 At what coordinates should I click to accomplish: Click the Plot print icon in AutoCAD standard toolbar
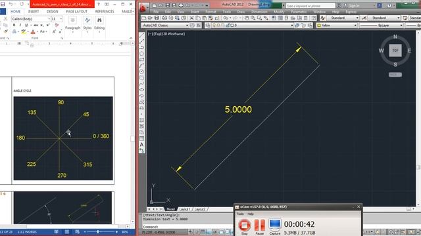[164, 18]
